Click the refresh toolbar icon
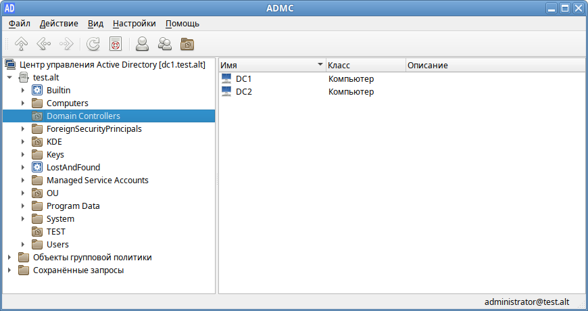 pyautogui.click(x=93, y=45)
